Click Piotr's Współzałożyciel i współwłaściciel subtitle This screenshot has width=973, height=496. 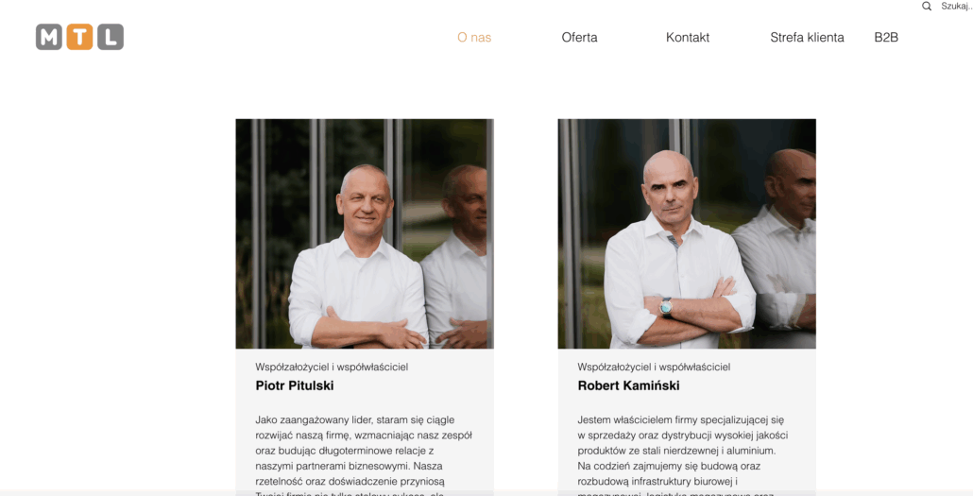pos(332,367)
